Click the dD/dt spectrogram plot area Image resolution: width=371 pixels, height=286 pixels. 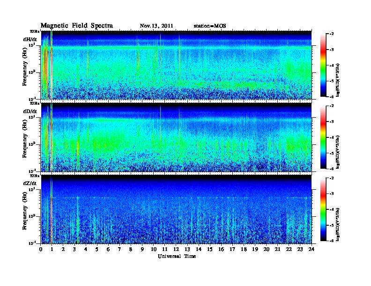tap(177, 137)
